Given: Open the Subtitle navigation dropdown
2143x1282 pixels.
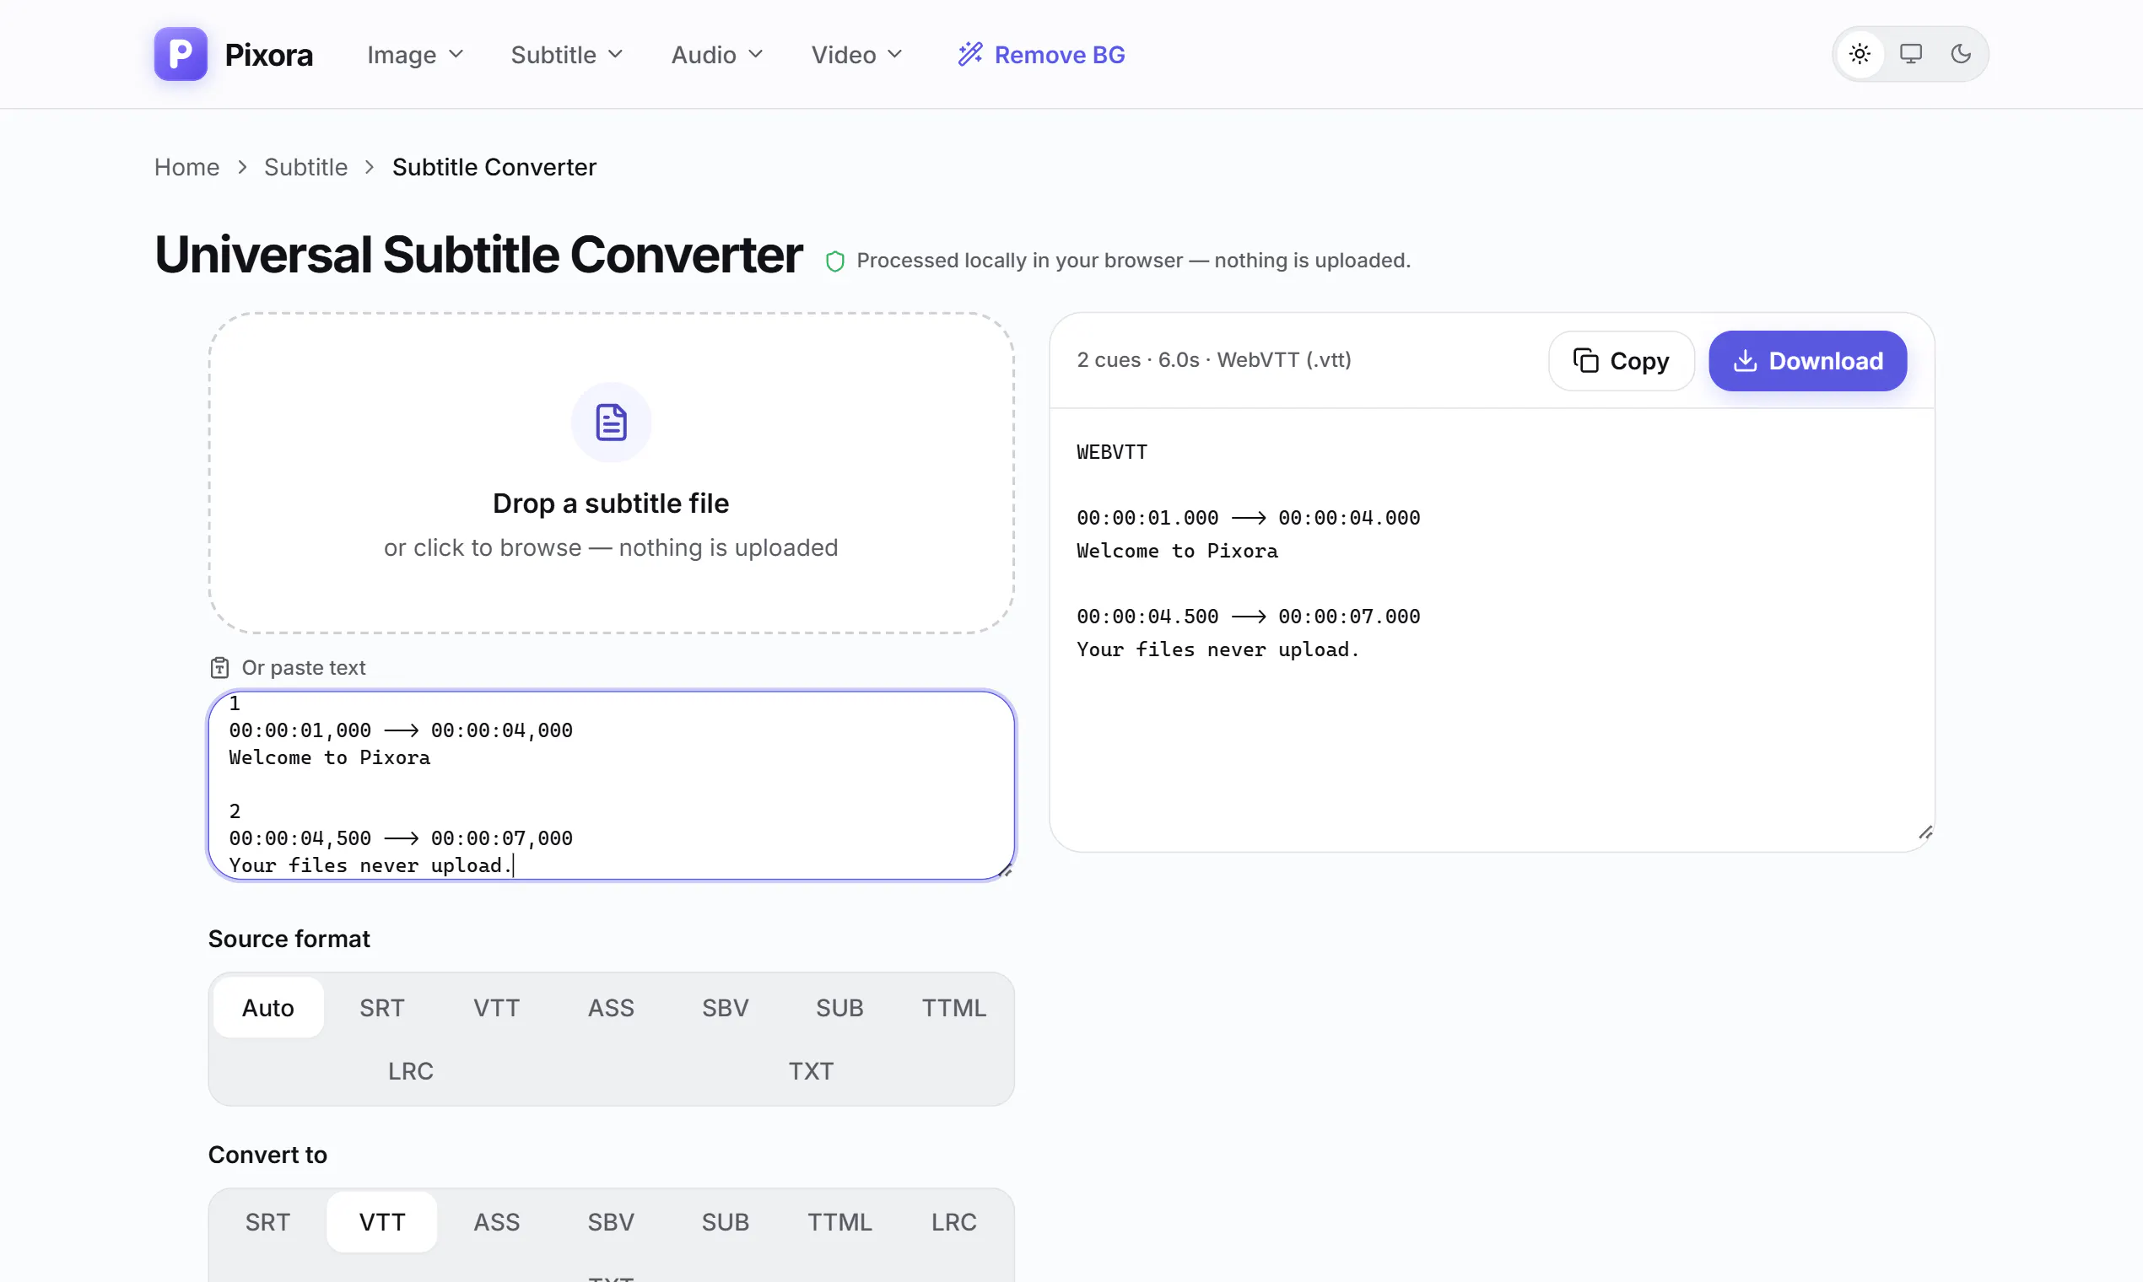Looking at the screenshot, I should [567, 55].
